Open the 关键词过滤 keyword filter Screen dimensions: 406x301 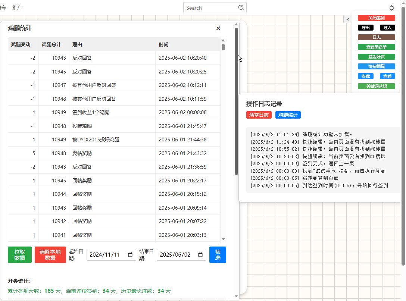(x=376, y=86)
